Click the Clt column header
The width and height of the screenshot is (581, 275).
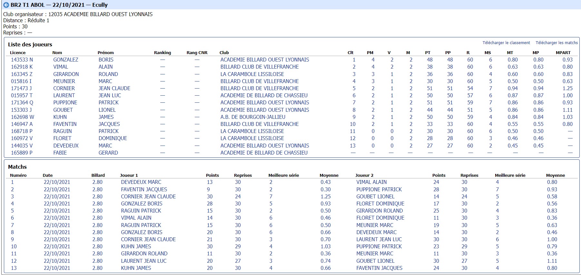[x=350, y=52]
